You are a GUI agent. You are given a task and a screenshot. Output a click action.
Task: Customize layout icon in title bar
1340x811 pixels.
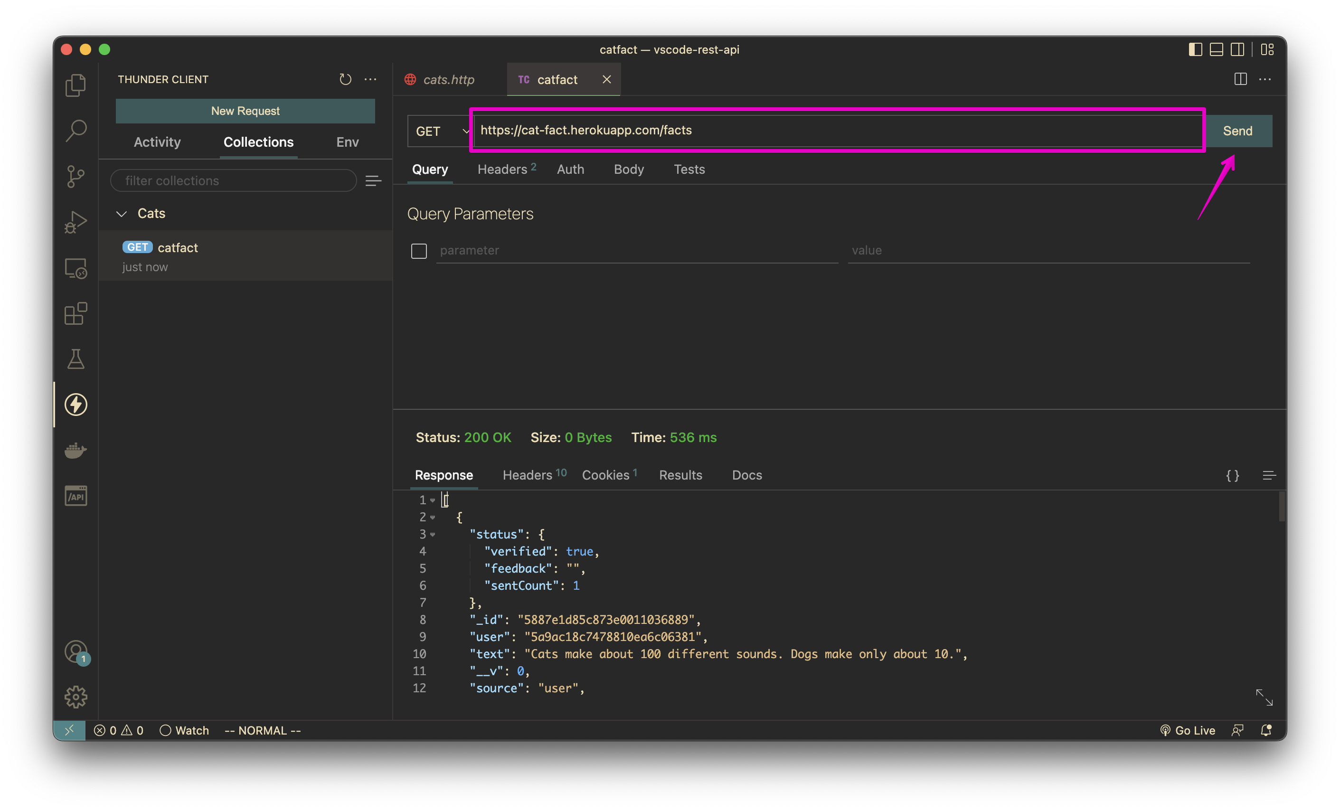[1267, 49]
